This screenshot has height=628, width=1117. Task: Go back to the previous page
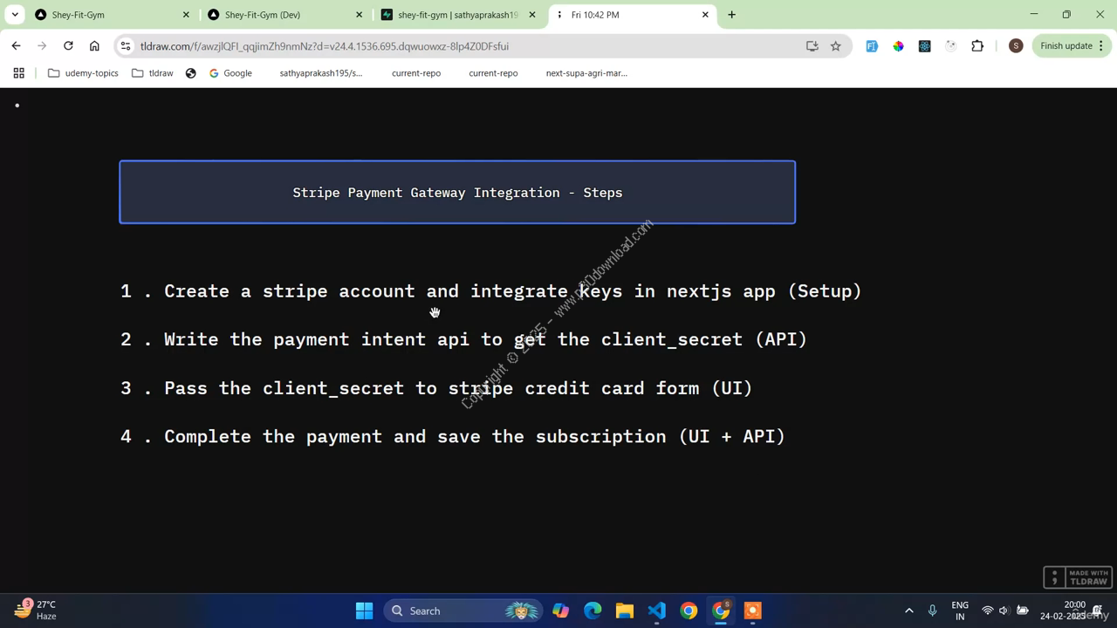point(16,46)
